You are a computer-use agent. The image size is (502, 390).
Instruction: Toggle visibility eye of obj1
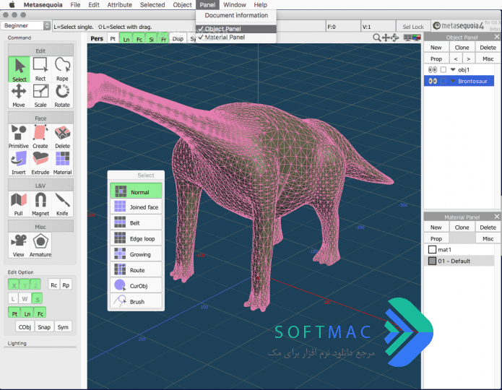coord(433,69)
